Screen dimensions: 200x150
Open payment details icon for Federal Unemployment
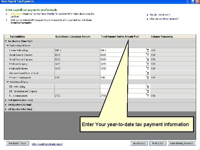pos(147,77)
